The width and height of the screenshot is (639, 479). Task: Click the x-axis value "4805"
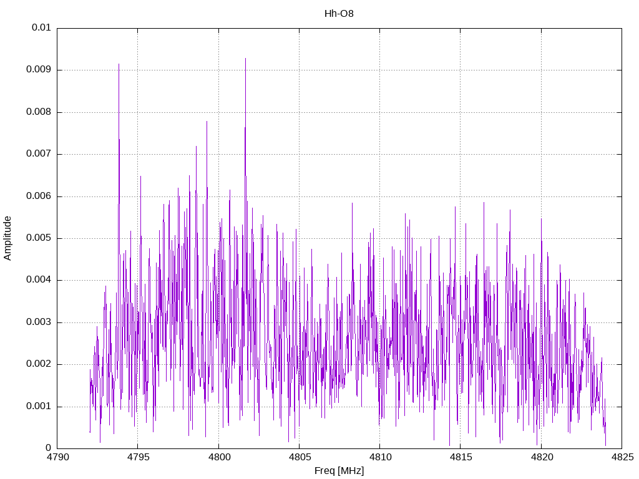[299, 457]
